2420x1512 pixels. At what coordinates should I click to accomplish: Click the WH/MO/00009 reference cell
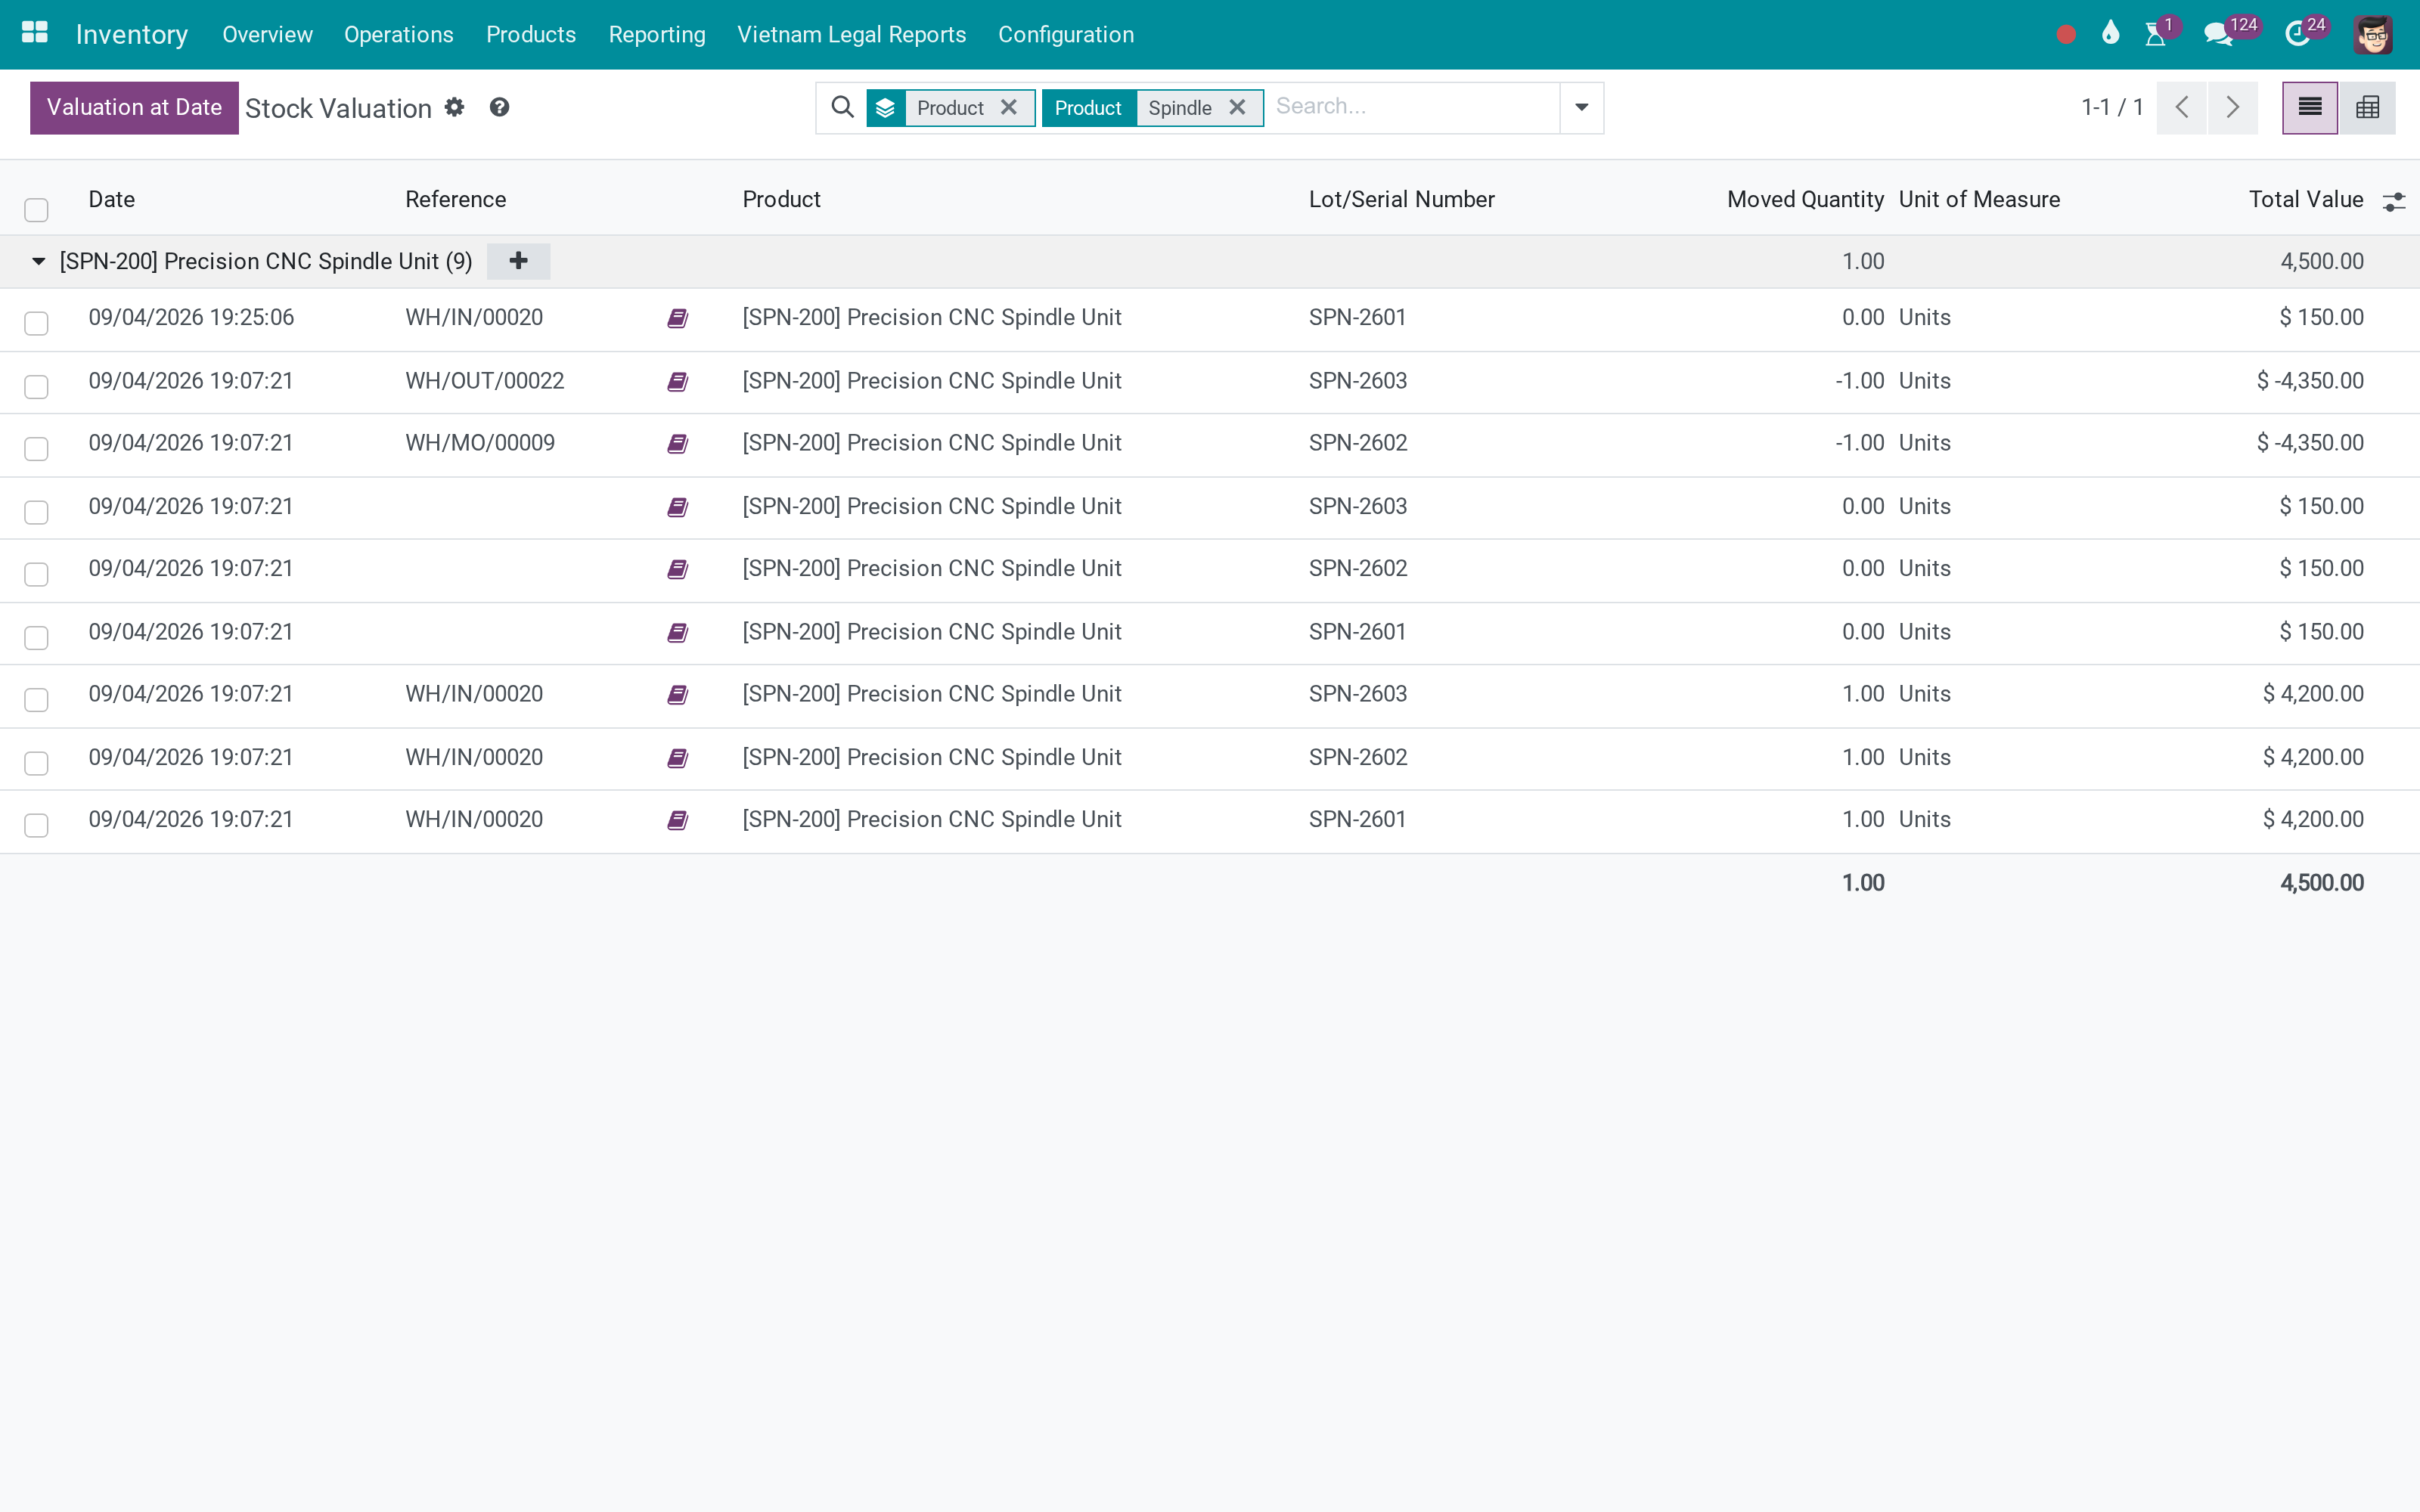(480, 443)
